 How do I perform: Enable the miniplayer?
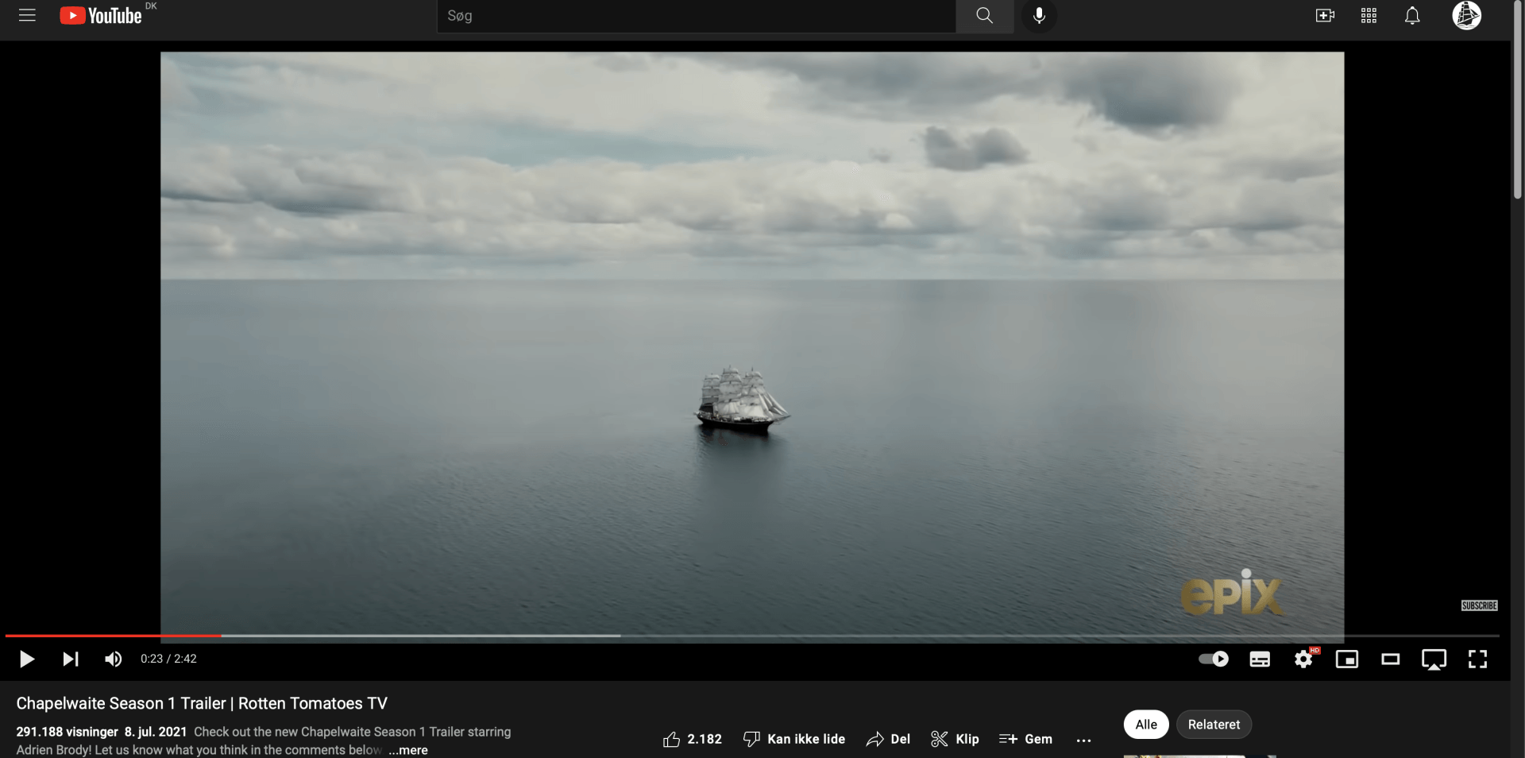[1347, 659]
